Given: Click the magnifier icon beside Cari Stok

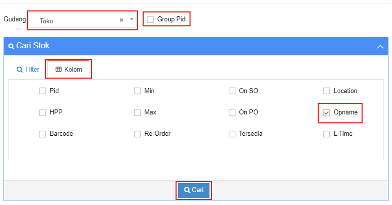Looking at the screenshot, I should point(11,46).
